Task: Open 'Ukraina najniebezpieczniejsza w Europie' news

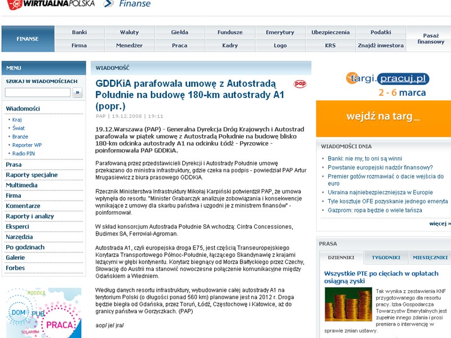Action: [380, 193]
